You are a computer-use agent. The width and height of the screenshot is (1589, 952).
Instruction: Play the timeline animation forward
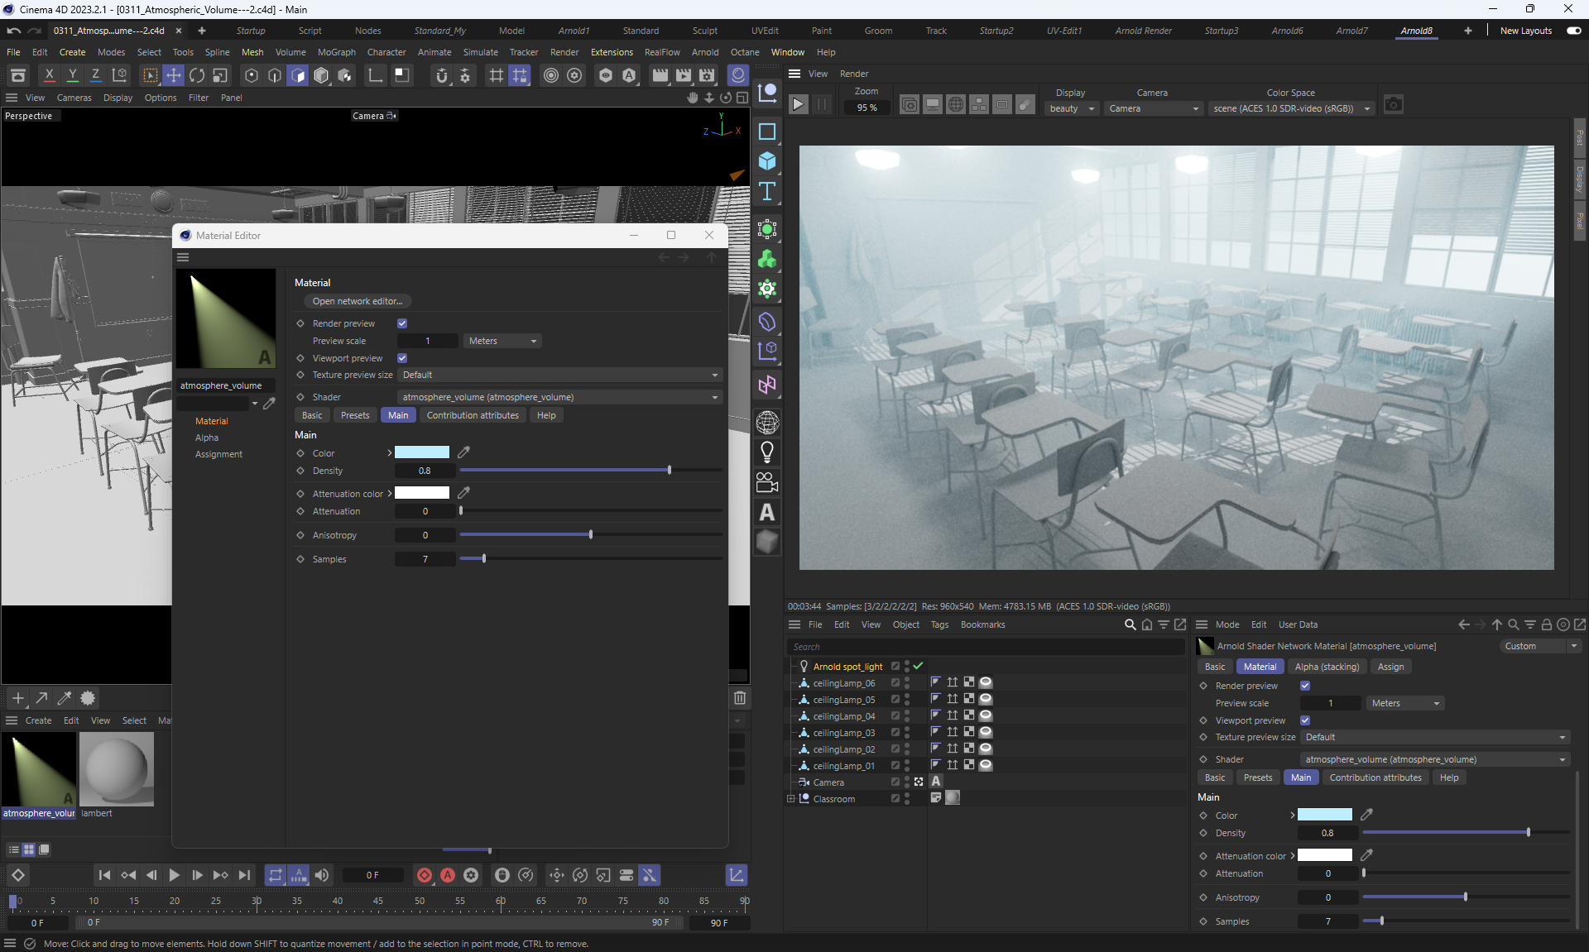click(x=174, y=875)
